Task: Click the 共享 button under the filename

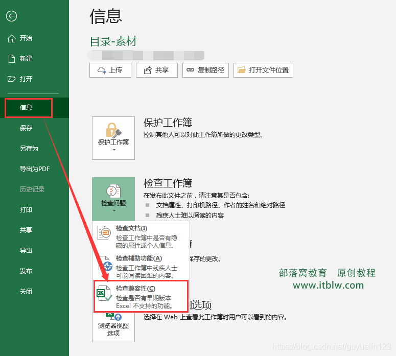Action: pyautogui.click(x=157, y=70)
